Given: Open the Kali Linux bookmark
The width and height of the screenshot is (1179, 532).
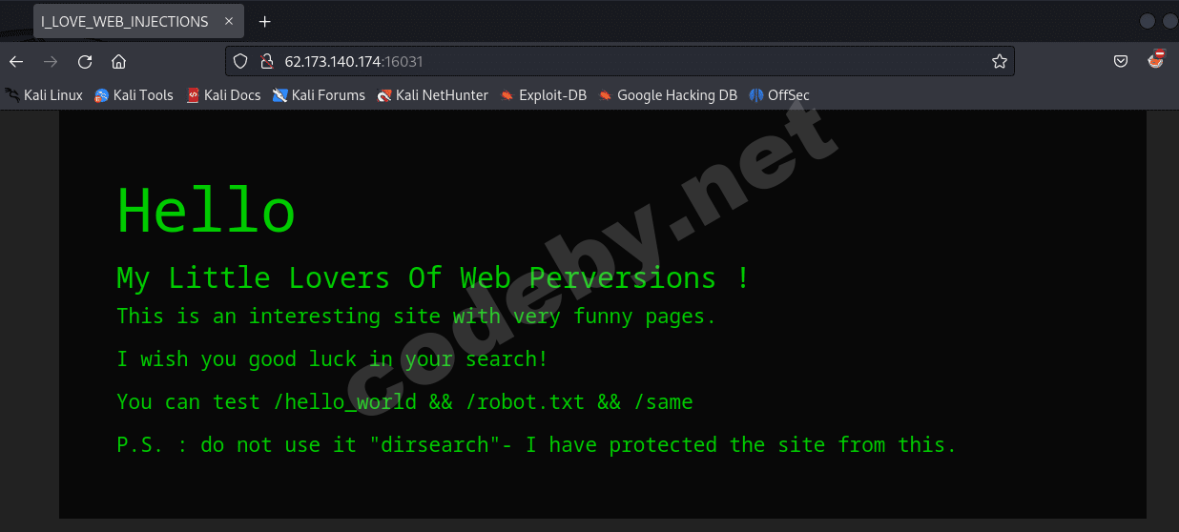Looking at the screenshot, I should (x=44, y=95).
